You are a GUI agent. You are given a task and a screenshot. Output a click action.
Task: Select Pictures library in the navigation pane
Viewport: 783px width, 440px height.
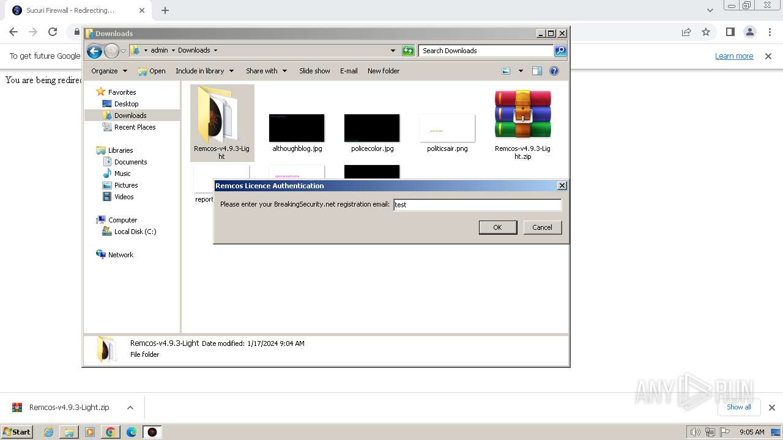point(126,185)
